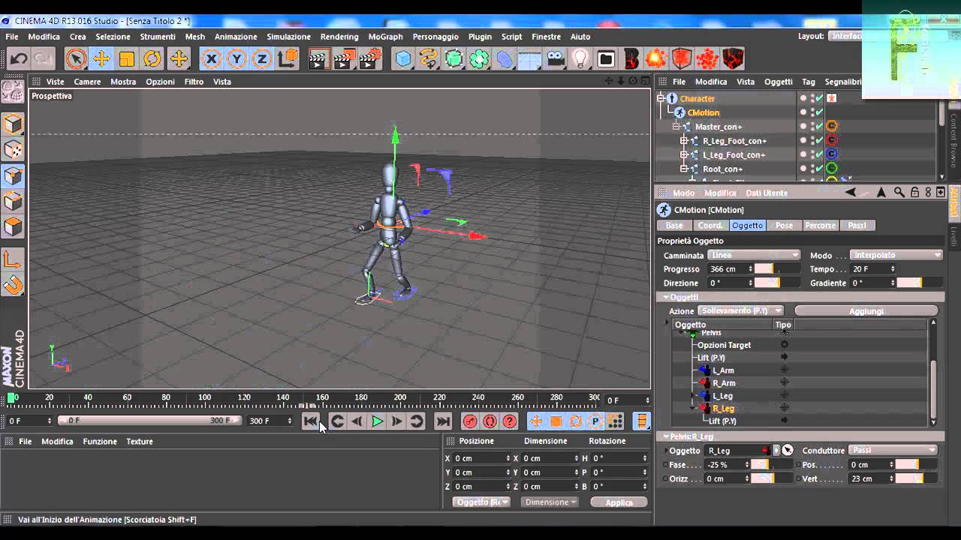Select the Move tool in top toolbar

101,58
